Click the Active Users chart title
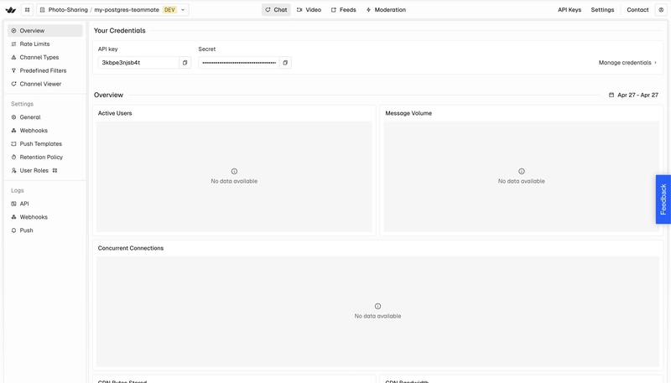The image size is (671, 383). tap(115, 113)
